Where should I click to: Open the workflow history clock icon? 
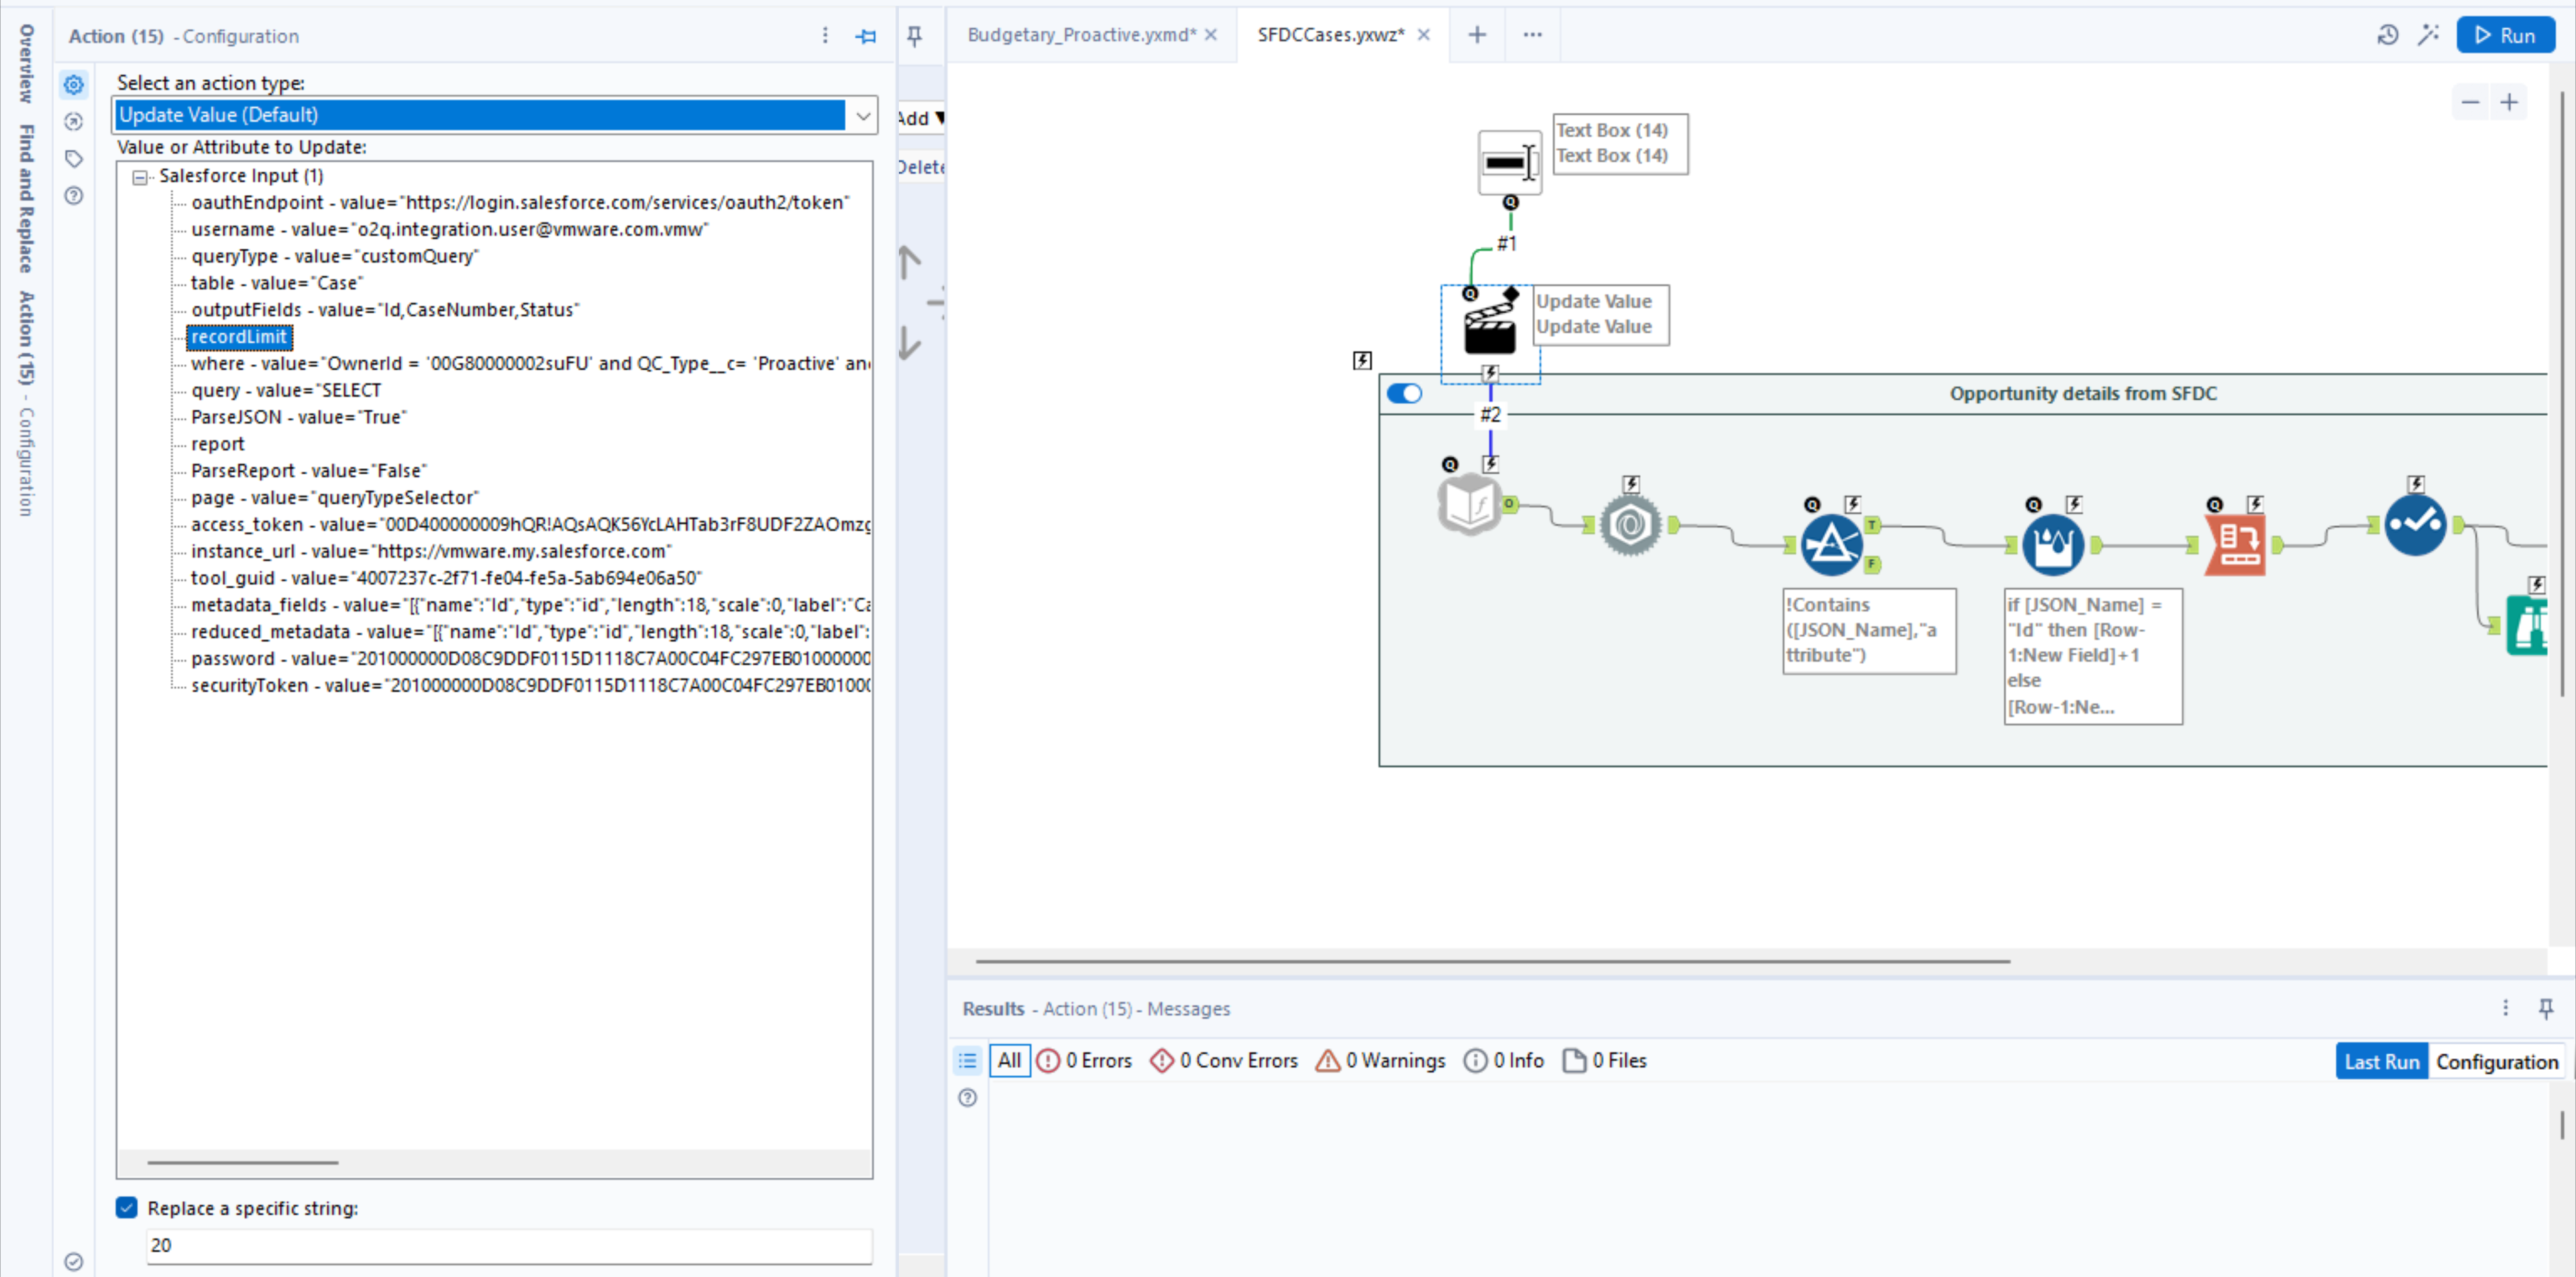point(2387,36)
